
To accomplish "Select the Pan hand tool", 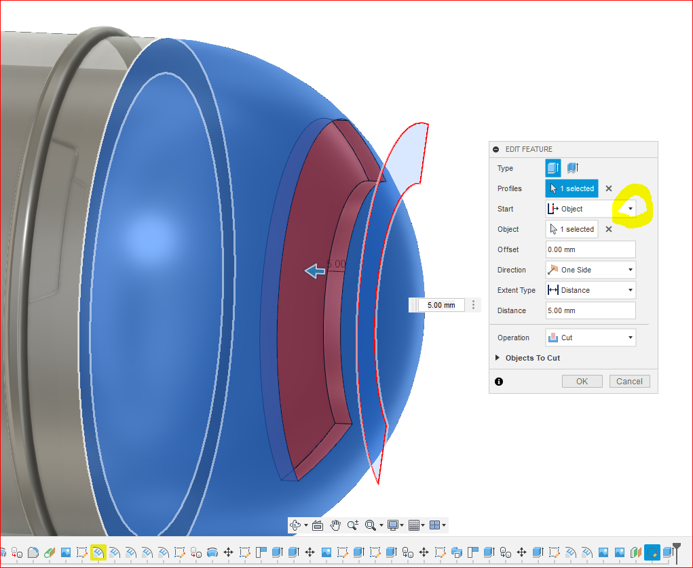I will coord(335,525).
